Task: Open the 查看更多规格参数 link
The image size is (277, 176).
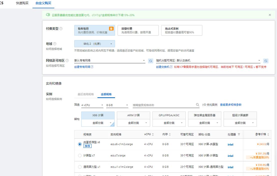Action: (x=231, y=105)
